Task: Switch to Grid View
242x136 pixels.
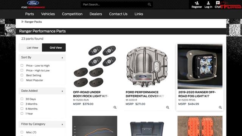Action: point(54,48)
